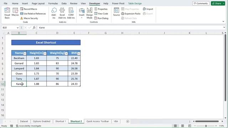Viewport: 228px width, 128px height.
Task: Collapse the ribbon with chevron
Action: pyautogui.click(x=223, y=21)
